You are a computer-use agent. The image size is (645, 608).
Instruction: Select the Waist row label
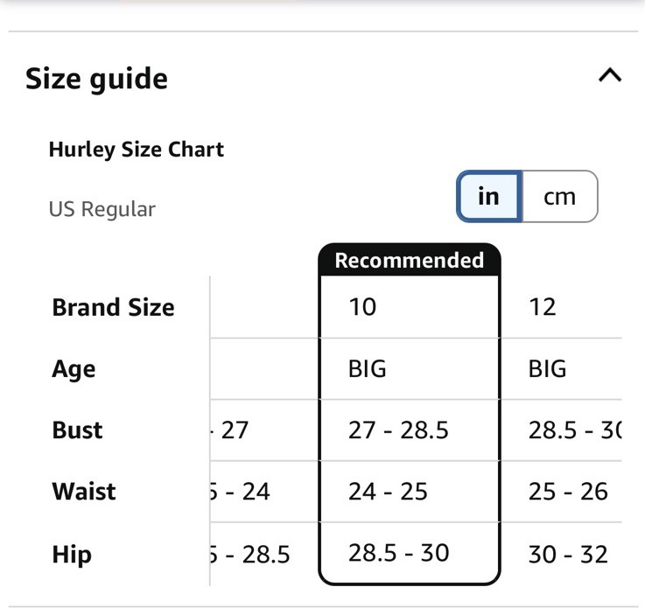84,492
